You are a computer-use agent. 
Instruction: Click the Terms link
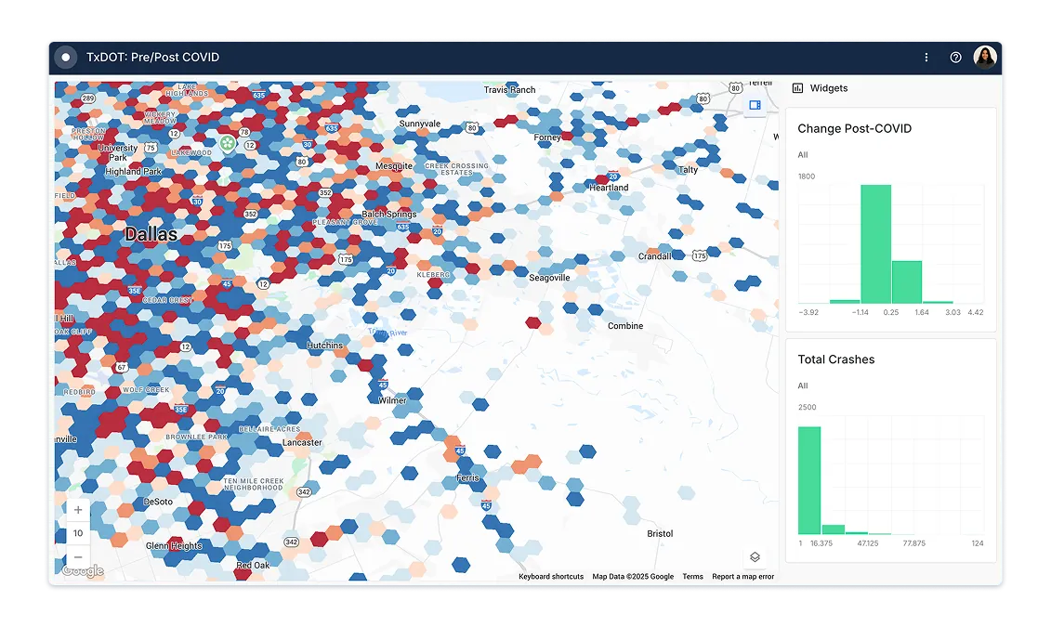692,576
